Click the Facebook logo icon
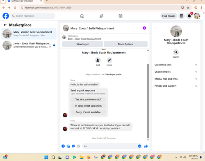The image size is (205, 161). coord(6,16)
